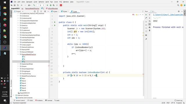
Task: Open the Problems tool window
Action: [x=39, y=101]
